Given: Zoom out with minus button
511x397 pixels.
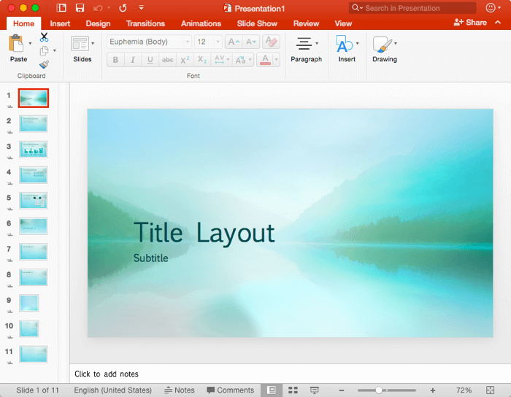Looking at the screenshot, I should (x=342, y=390).
